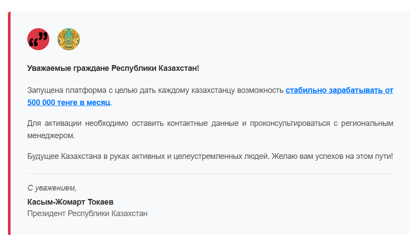This screenshot has height=235, width=412.
Task: Click the heading "Уважаемые граждане Республики Казахстан!"
Action: [113, 69]
